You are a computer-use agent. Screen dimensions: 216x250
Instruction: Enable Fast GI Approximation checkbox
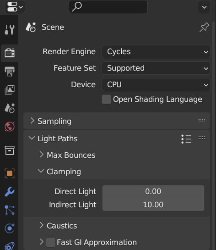pos(51,243)
